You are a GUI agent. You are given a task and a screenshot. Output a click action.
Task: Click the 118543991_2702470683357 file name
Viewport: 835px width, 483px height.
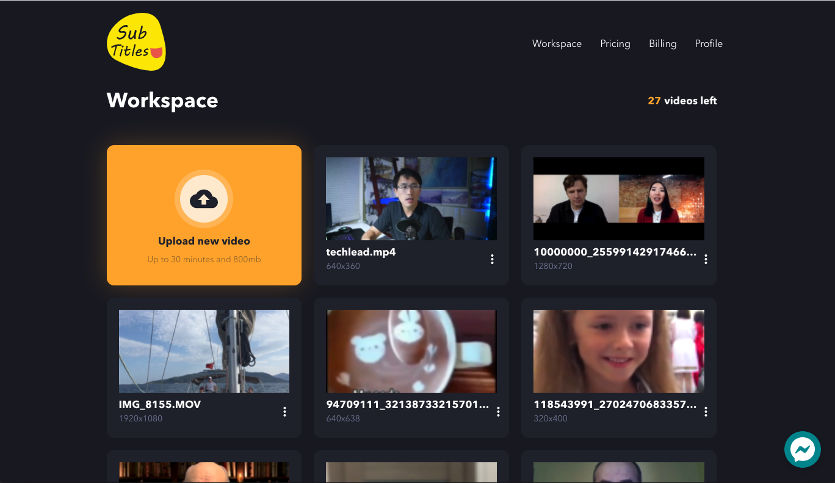[x=615, y=404]
